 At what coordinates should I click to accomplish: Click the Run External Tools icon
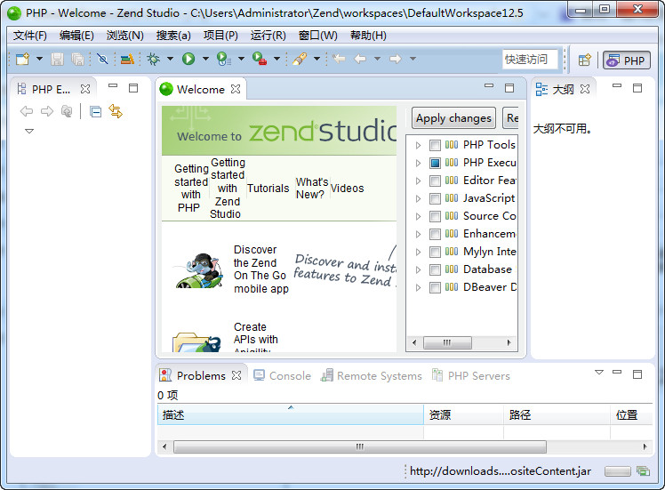(259, 59)
